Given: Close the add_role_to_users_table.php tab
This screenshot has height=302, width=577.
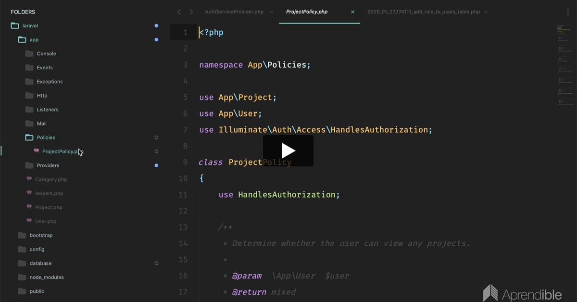Looking at the screenshot, I should pyautogui.click(x=486, y=12).
